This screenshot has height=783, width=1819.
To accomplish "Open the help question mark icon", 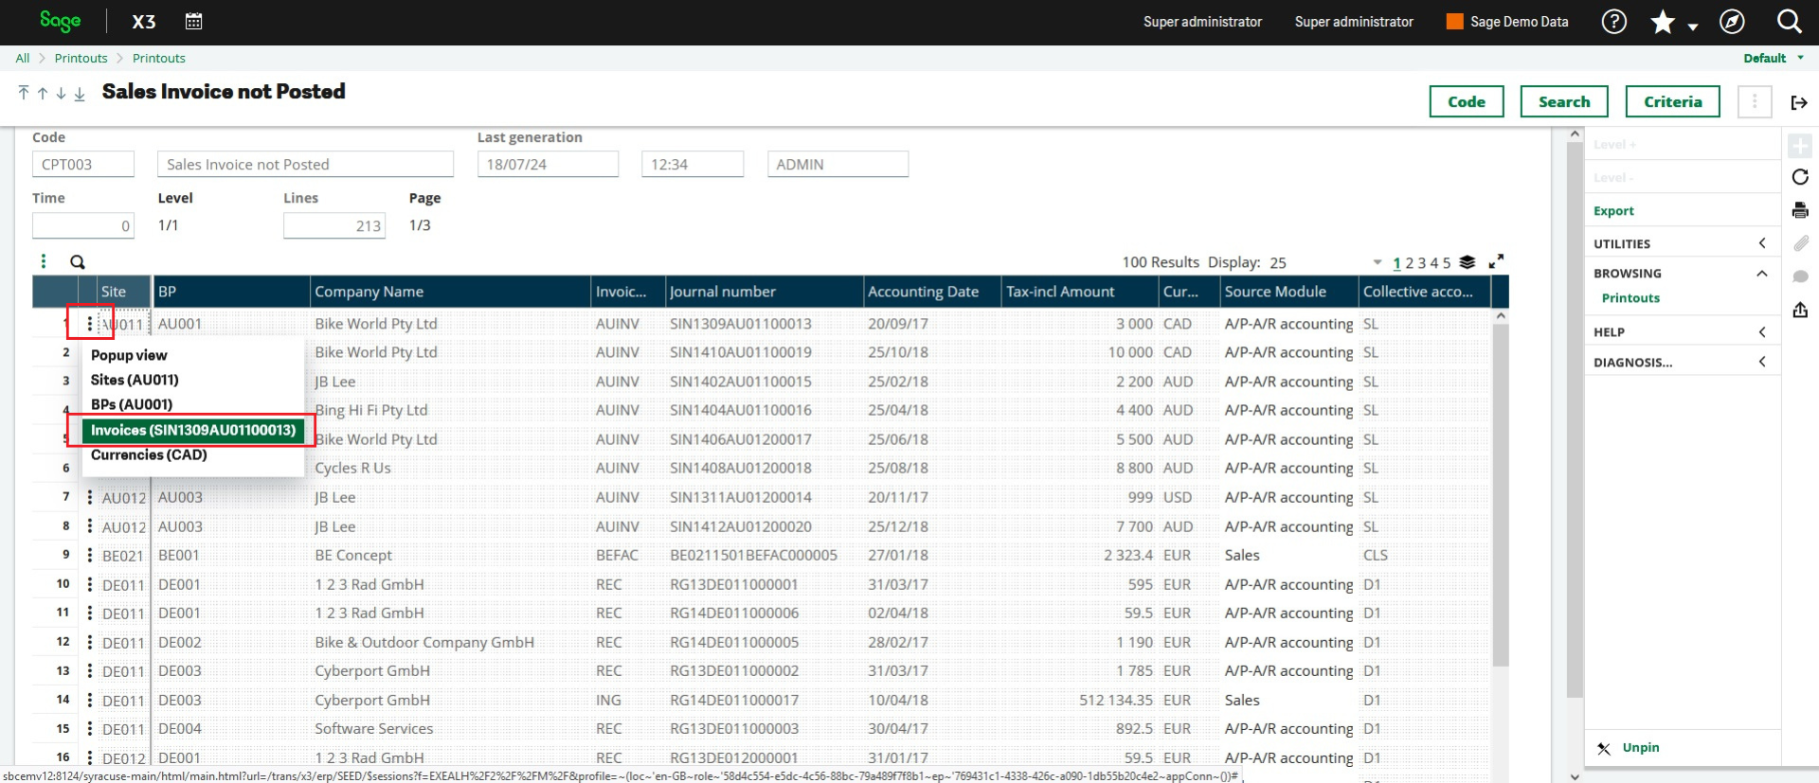I will 1614,22.
